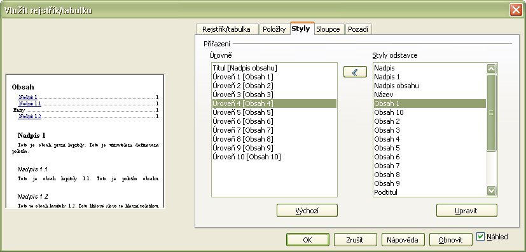Select 'Úroveň 6 [Obsah 6]' level
Image resolution: width=526 pixels, height=252 pixels.
tap(274, 121)
